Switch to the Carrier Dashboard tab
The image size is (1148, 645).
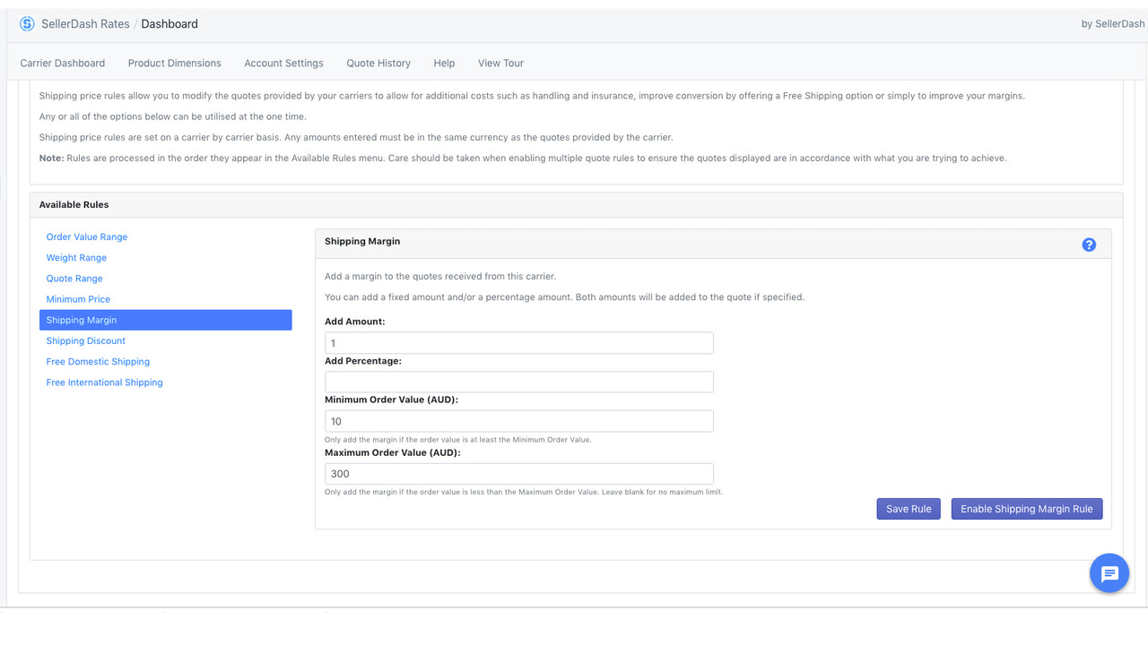click(62, 63)
